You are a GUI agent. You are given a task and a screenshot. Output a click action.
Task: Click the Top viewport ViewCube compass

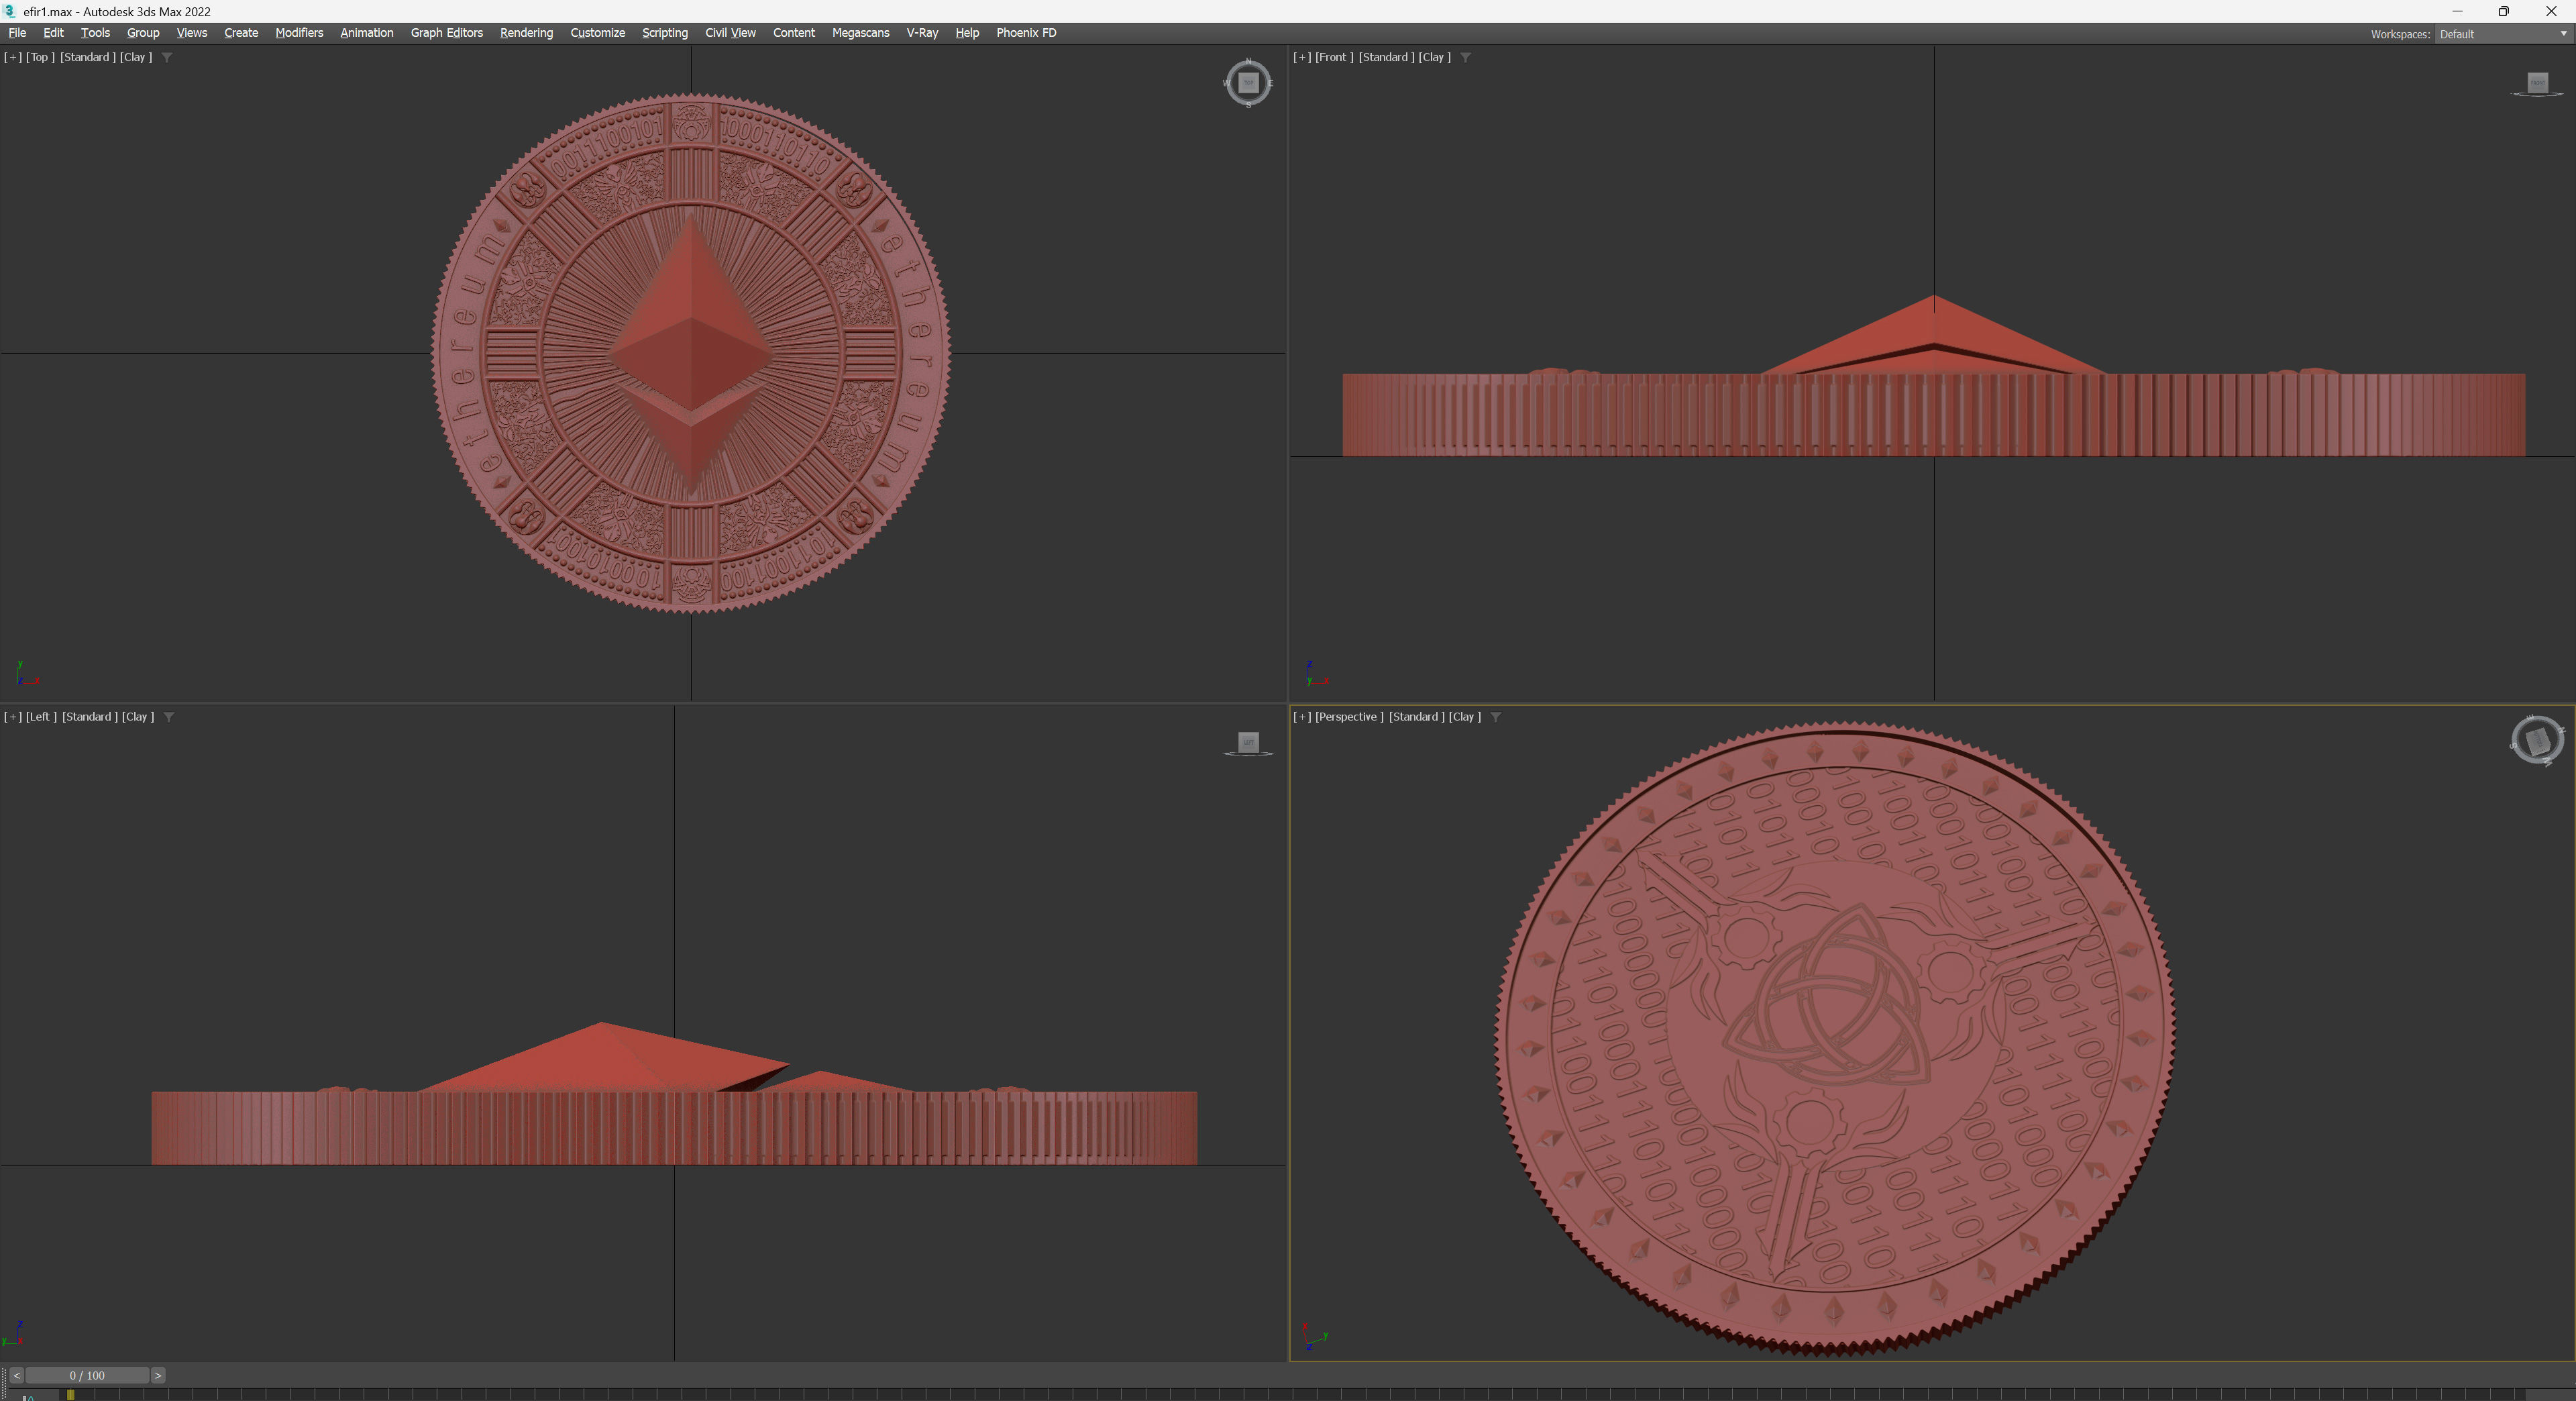1247,83
